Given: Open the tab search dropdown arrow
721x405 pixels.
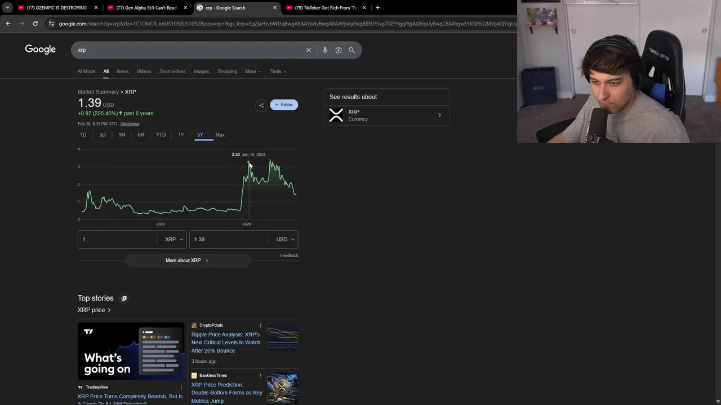Looking at the screenshot, I should tap(7, 8).
